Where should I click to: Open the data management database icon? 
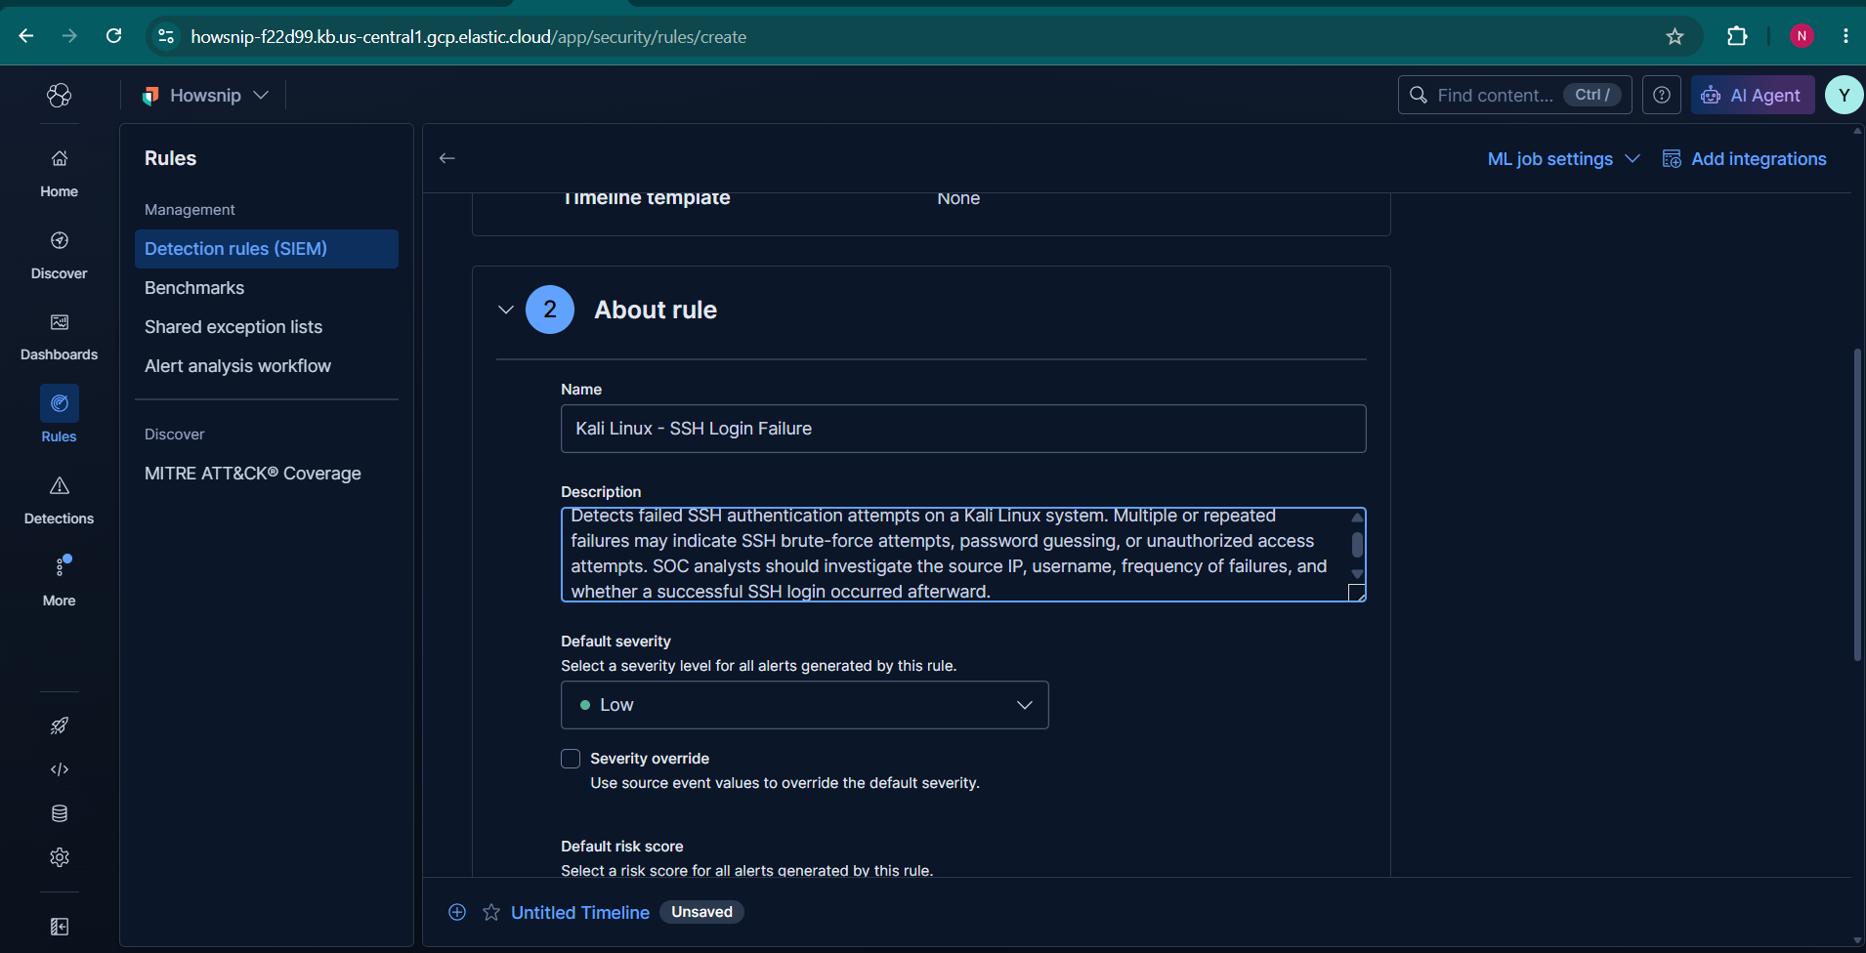[60, 813]
